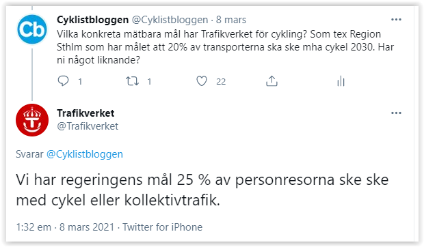Click the like count 22
The height and width of the screenshot is (247, 424).
tap(221, 81)
